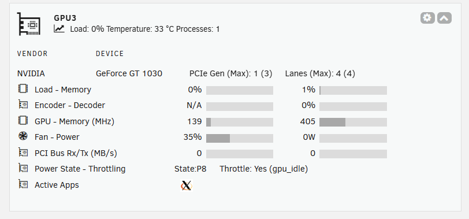Click the PCI Bus Rx/Tx card icon
Screen dimensions: 469x219
[23, 152]
